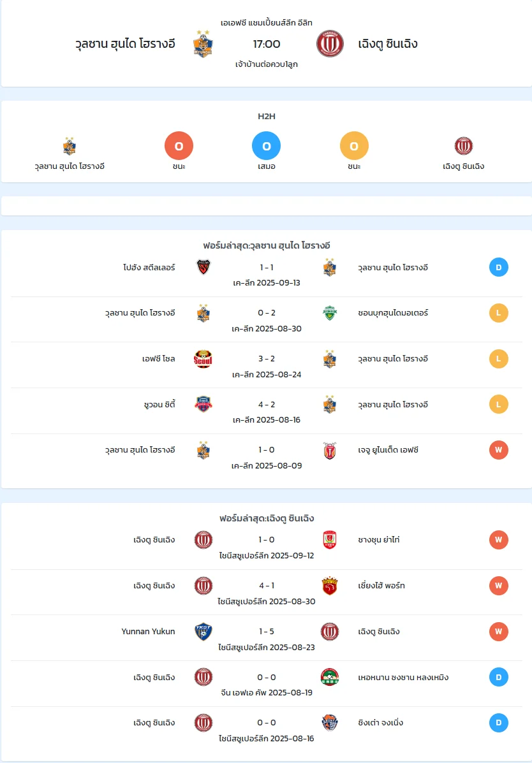Click the red H2H home wins circle
The height and width of the screenshot is (763, 532).
click(179, 145)
